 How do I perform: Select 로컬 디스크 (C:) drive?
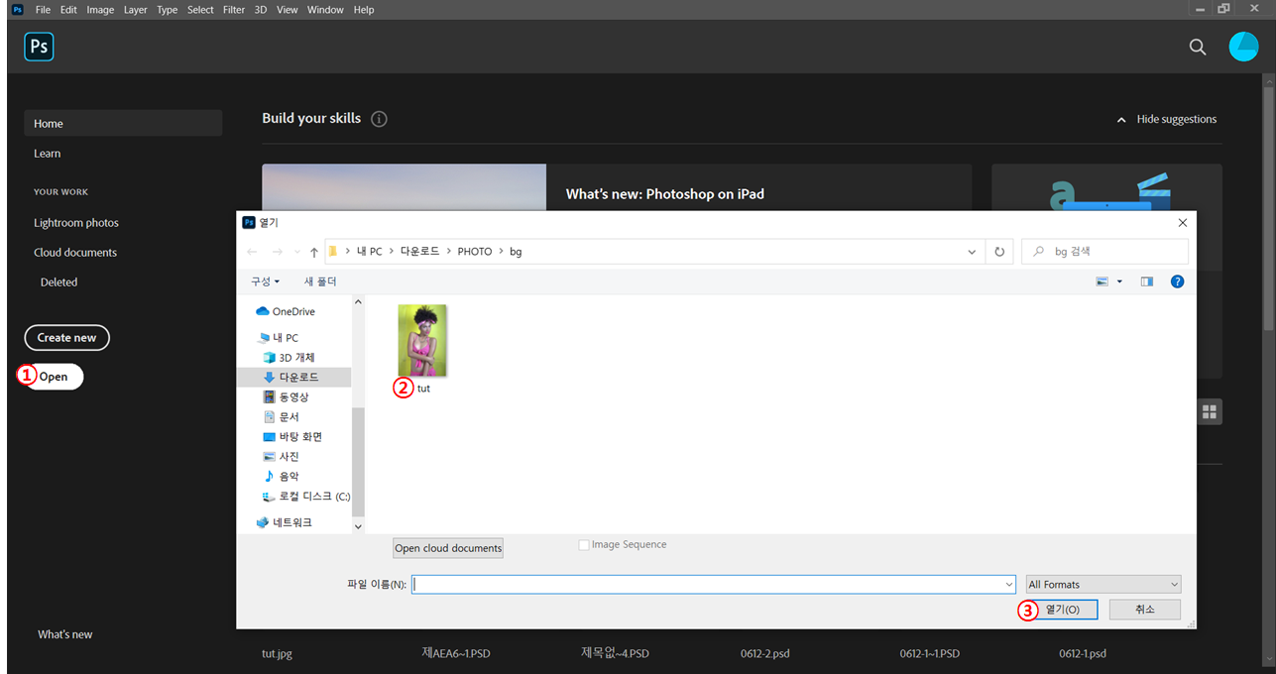click(305, 497)
